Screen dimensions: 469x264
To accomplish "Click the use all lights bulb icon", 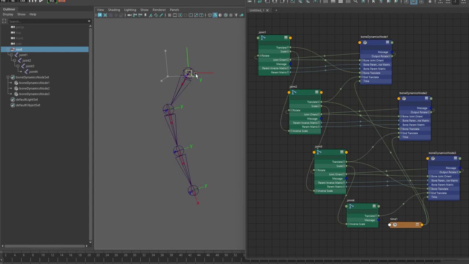I will coord(236,15).
